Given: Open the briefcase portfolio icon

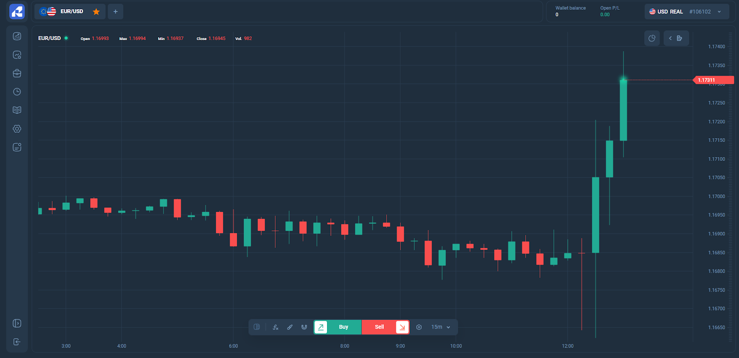Looking at the screenshot, I should [17, 73].
